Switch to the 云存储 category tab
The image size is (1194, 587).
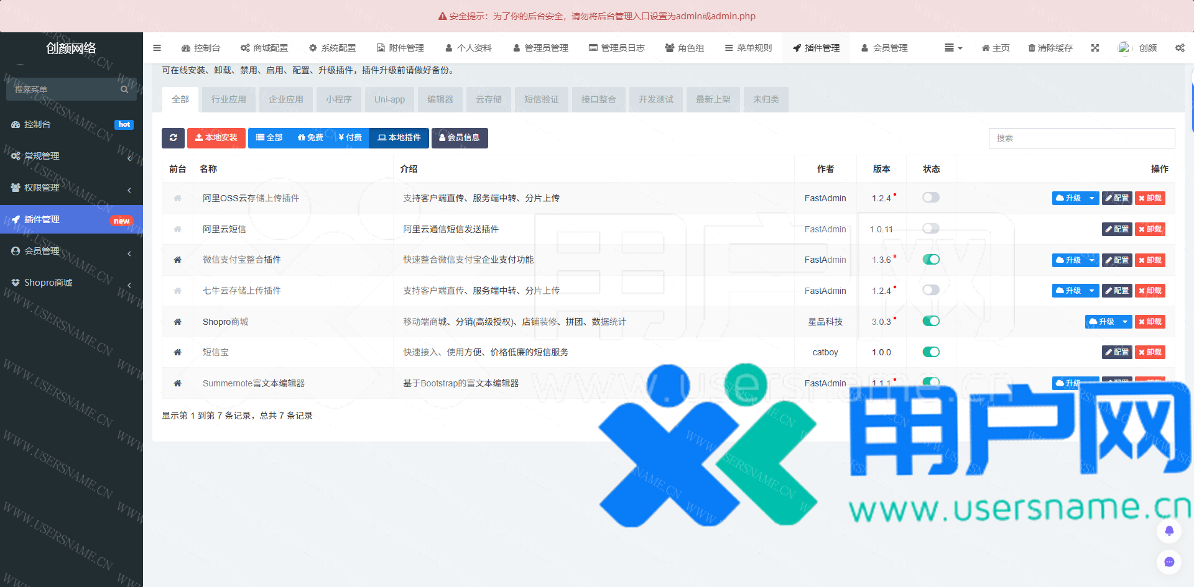489,99
